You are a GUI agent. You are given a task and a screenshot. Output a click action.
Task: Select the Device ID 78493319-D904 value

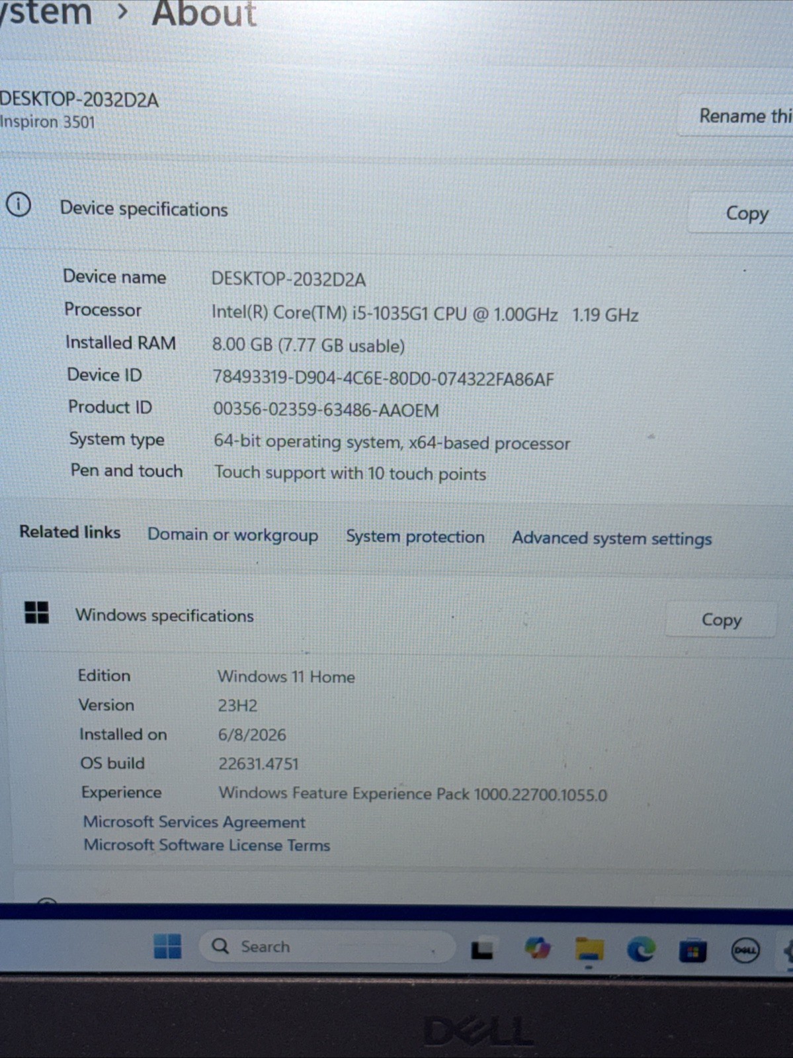point(383,378)
